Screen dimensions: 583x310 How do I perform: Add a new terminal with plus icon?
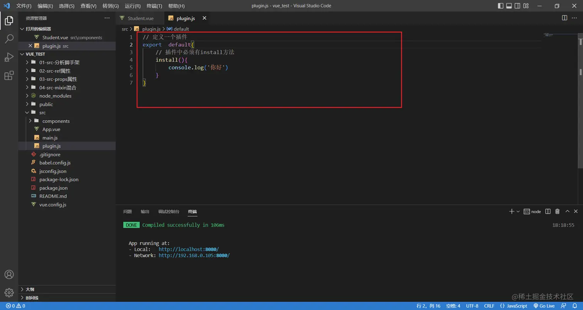[x=512, y=211]
